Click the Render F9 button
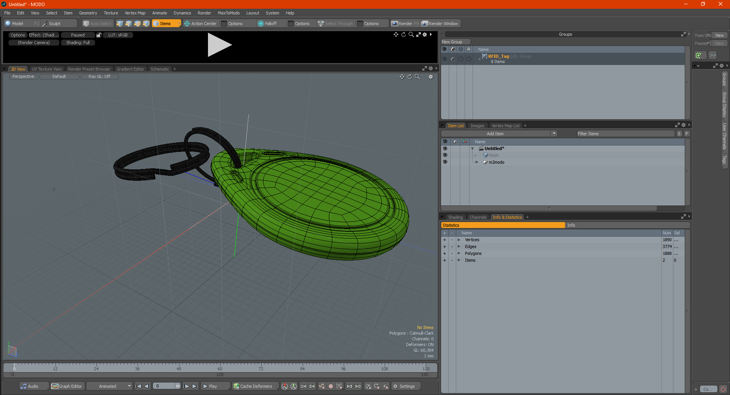This screenshot has width=730, height=395. click(x=405, y=24)
